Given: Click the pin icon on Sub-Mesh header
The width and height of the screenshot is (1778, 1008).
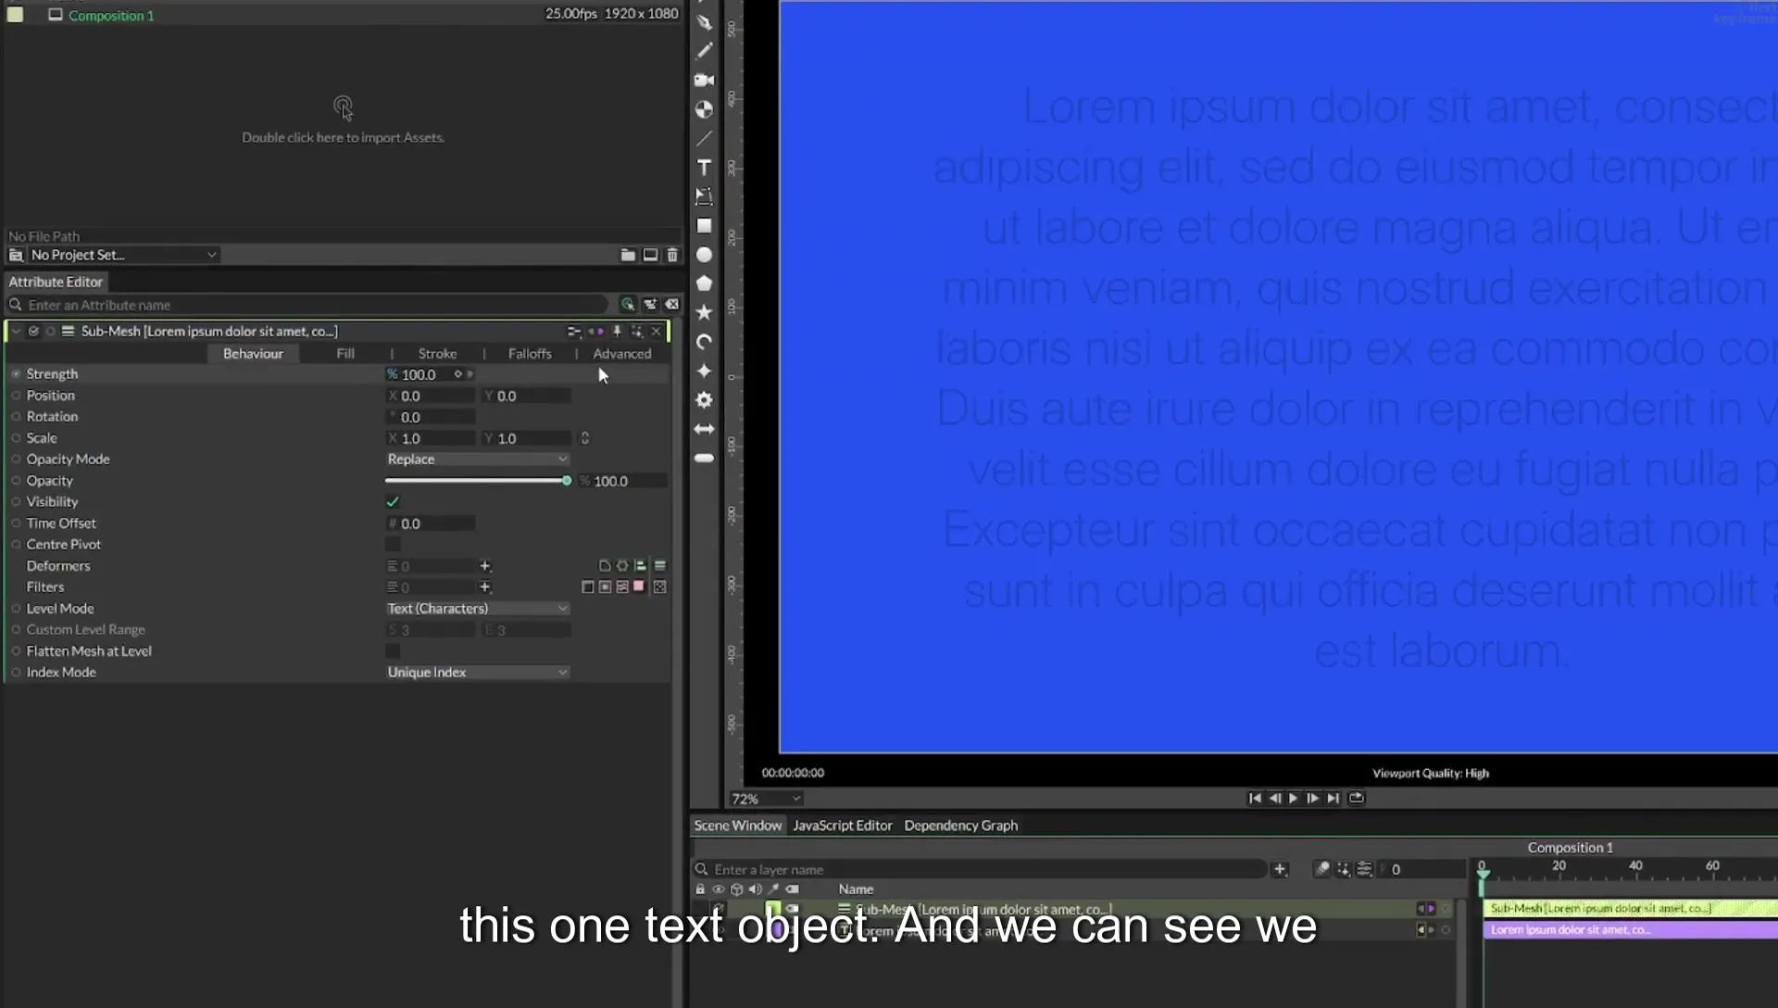Looking at the screenshot, I should coord(617,331).
